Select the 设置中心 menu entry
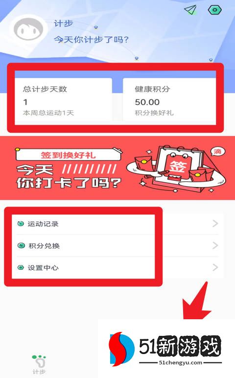The image size is (235, 378). click(x=117, y=268)
